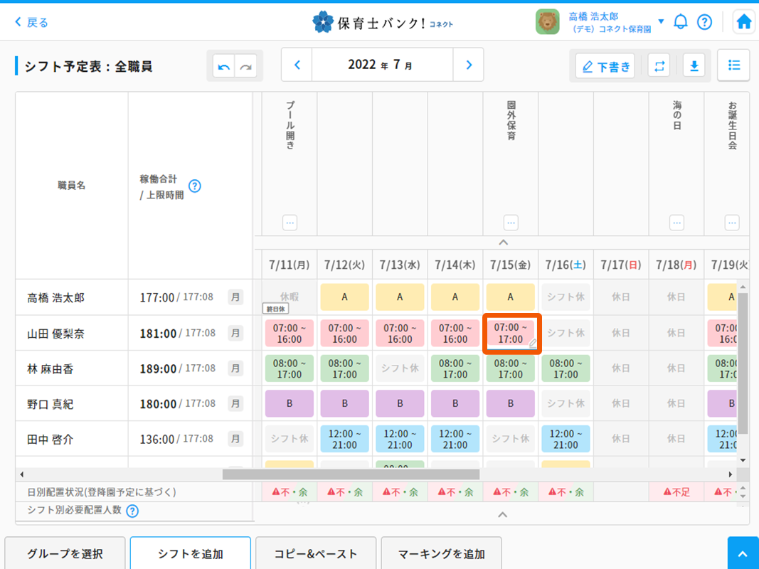Expand the bottom blue chevron button

click(743, 553)
